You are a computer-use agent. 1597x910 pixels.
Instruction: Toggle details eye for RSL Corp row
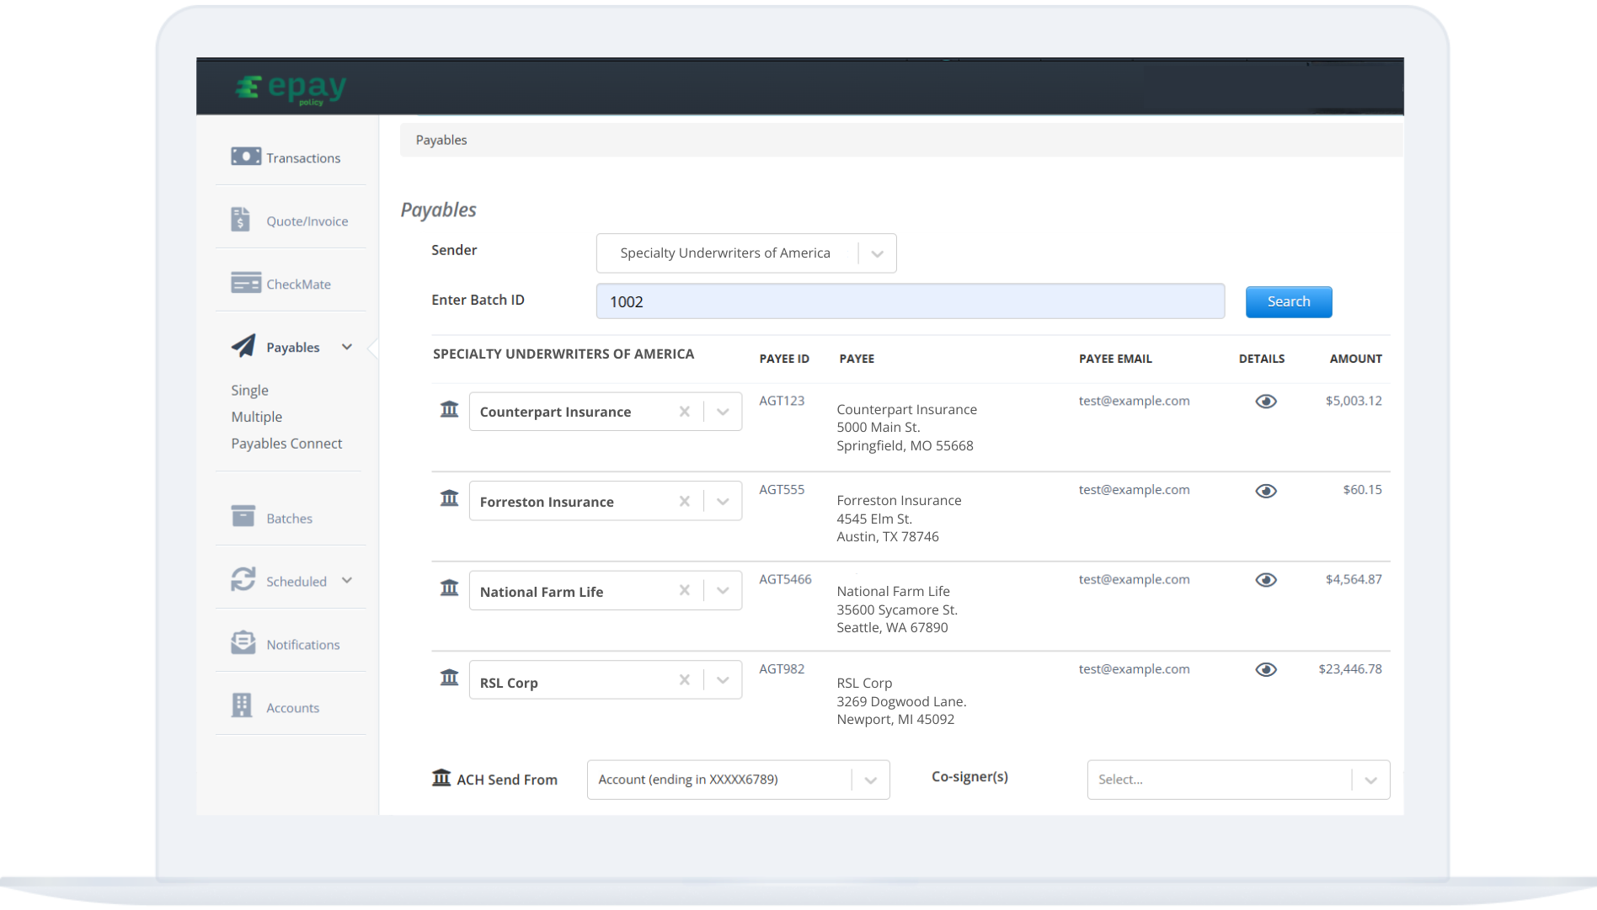(x=1265, y=669)
